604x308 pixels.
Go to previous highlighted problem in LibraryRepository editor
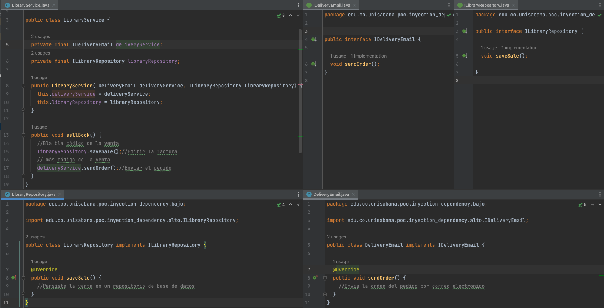tap(290, 204)
